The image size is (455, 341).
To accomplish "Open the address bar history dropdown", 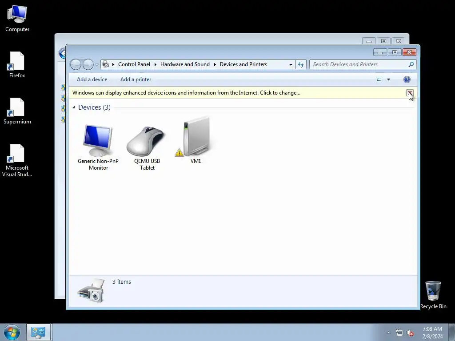I will [291, 65].
